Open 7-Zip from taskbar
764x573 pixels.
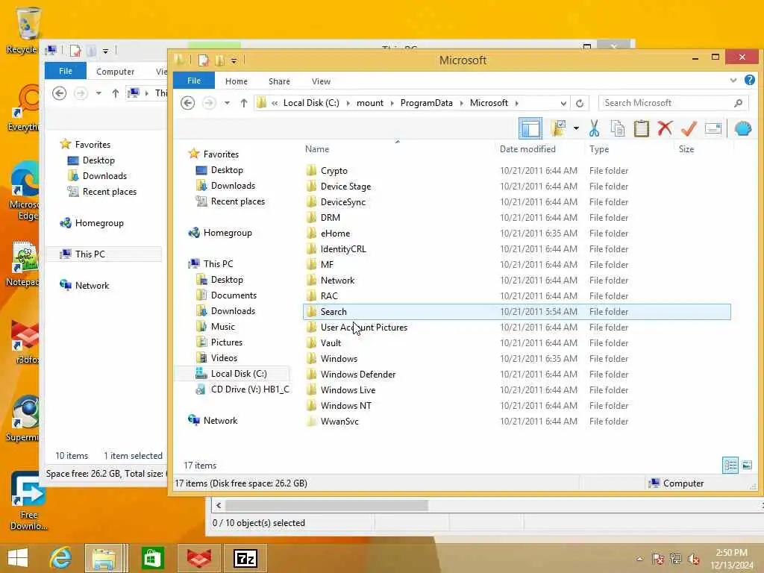click(245, 558)
